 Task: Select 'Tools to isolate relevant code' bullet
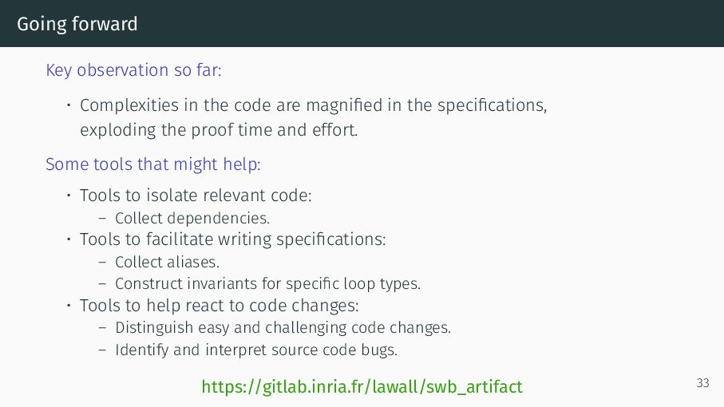[196, 196]
